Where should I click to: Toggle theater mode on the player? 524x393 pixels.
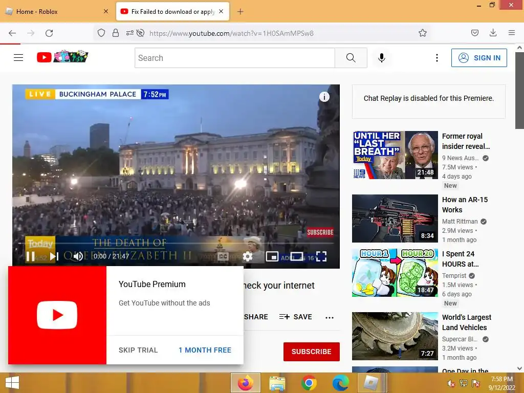(297, 256)
